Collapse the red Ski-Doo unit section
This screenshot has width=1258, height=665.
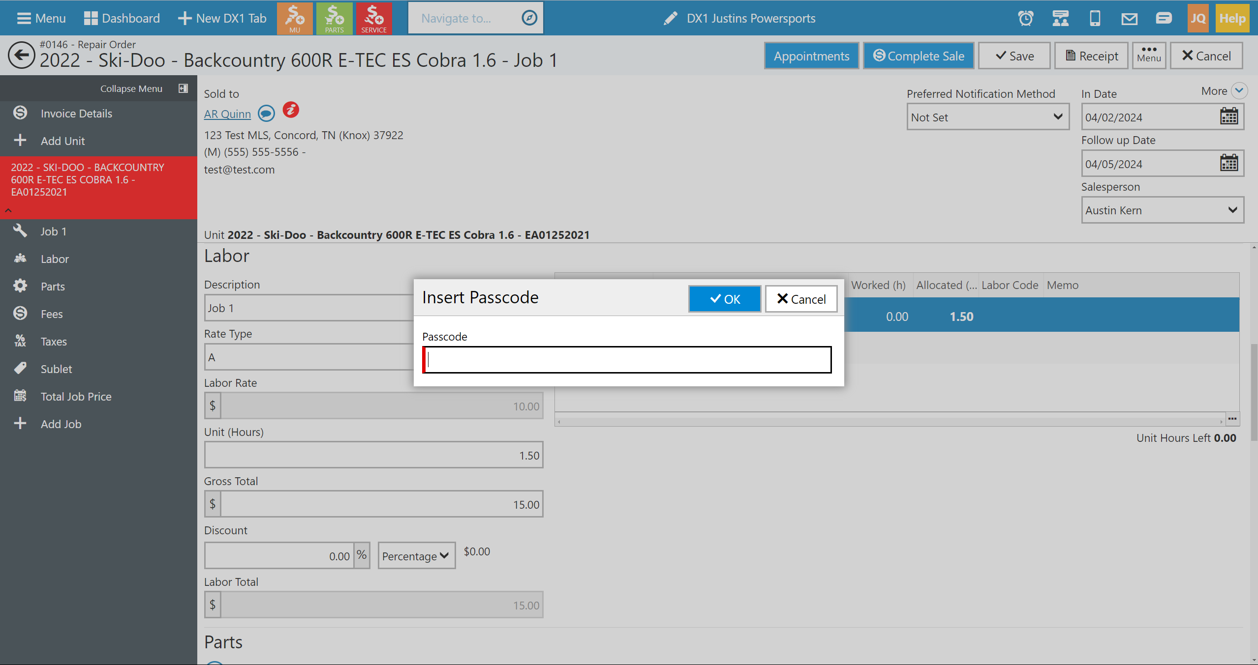click(x=8, y=210)
